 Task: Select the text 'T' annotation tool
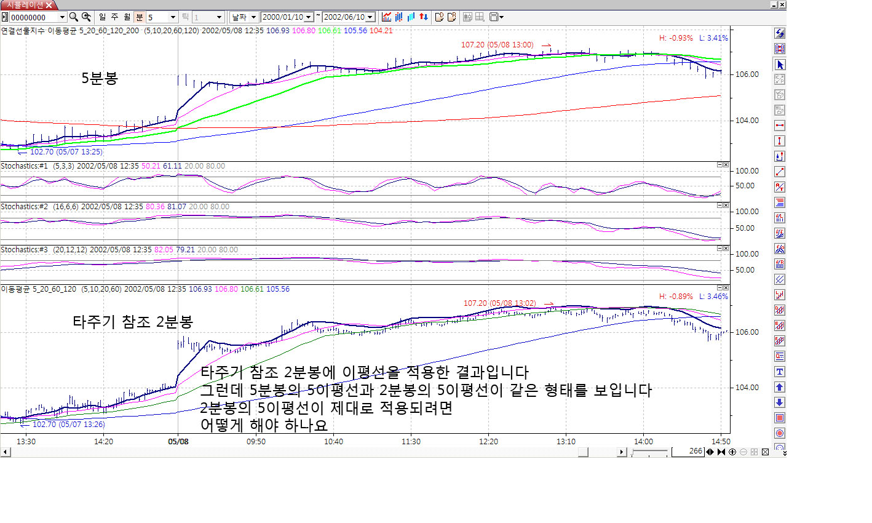[780, 372]
